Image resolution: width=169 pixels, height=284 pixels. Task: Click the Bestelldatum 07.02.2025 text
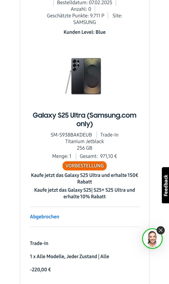coord(85,3)
